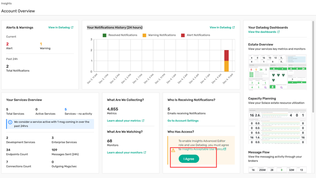This screenshot has height=178, width=316.
Task: Click the warning triangle icon in access notice
Action: pos(173,150)
